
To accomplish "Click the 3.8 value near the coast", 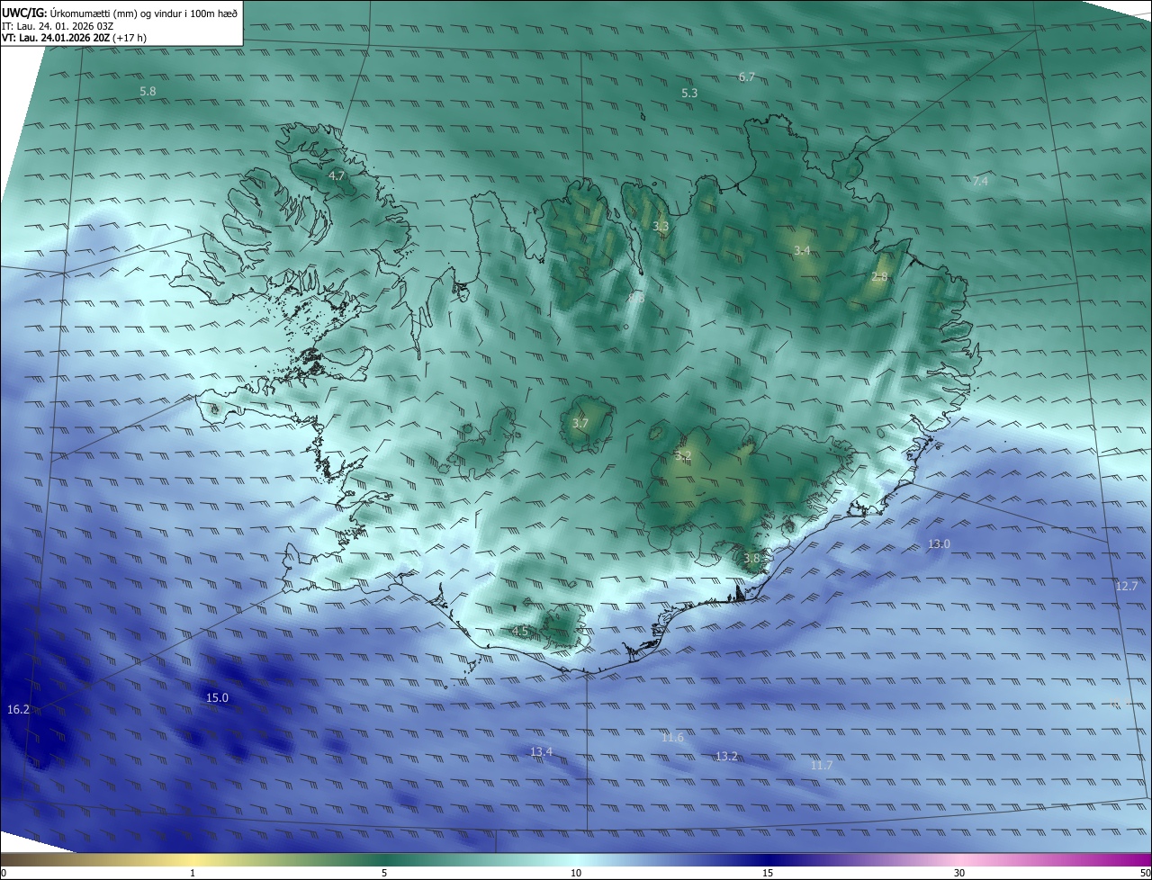I will [x=751, y=559].
